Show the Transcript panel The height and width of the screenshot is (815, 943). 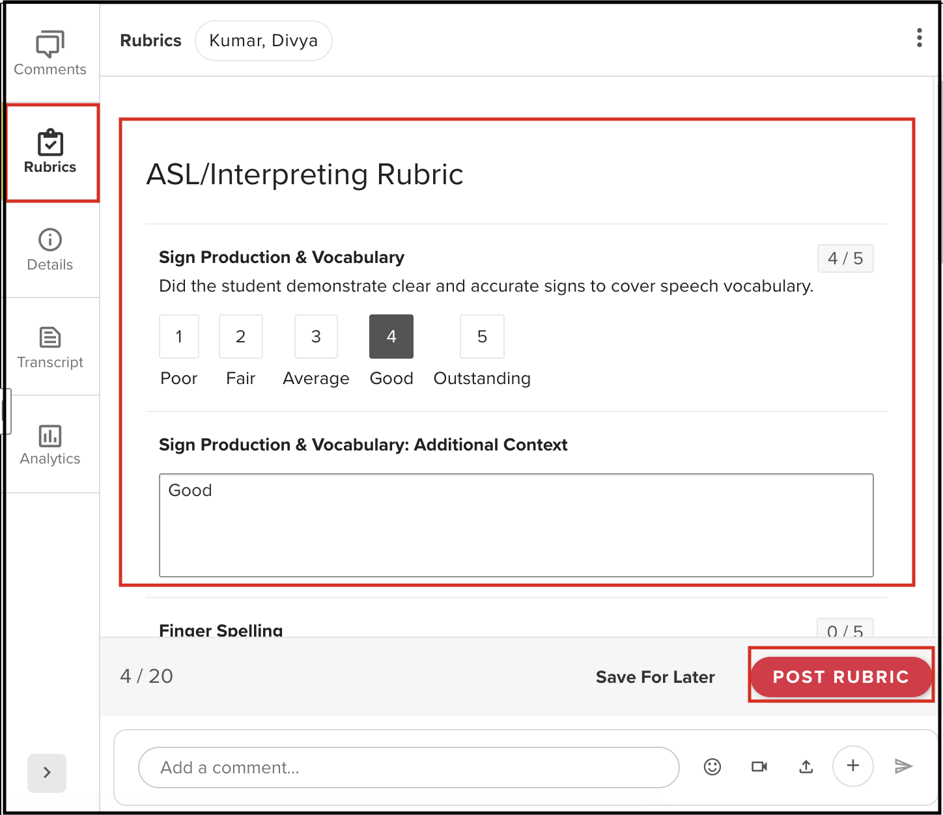50,347
